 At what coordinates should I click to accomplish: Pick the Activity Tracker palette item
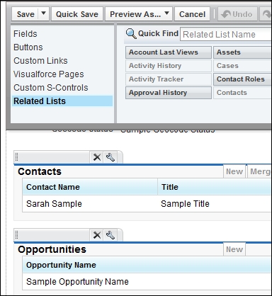tap(169, 79)
